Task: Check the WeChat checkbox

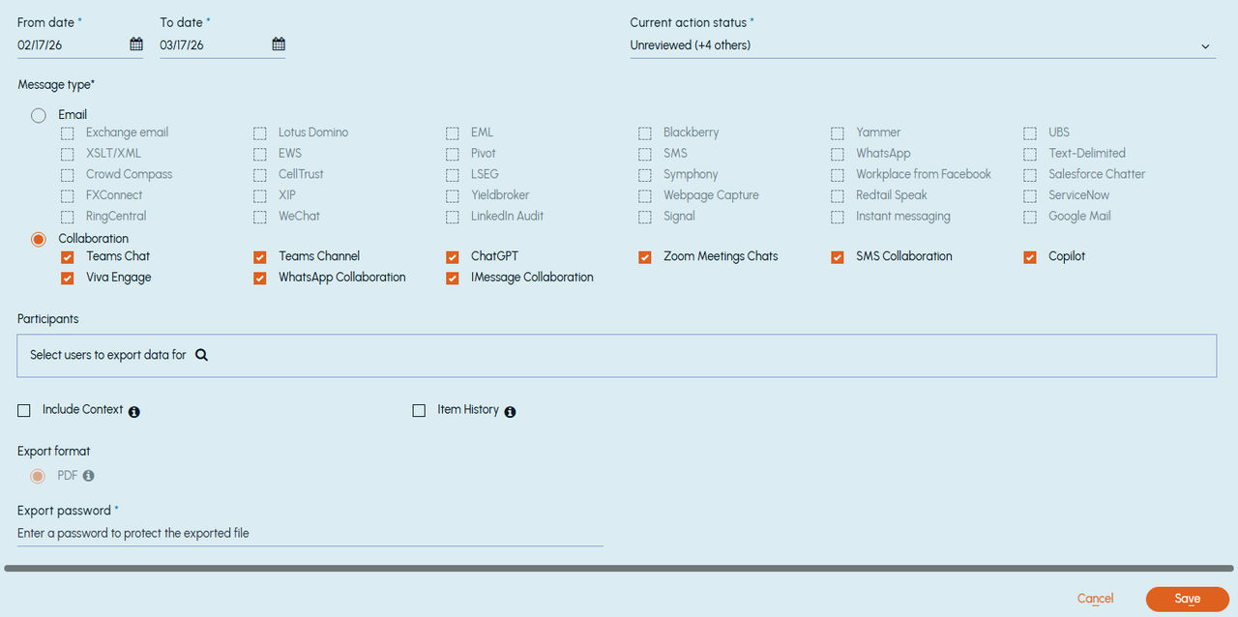Action: tap(259, 218)
